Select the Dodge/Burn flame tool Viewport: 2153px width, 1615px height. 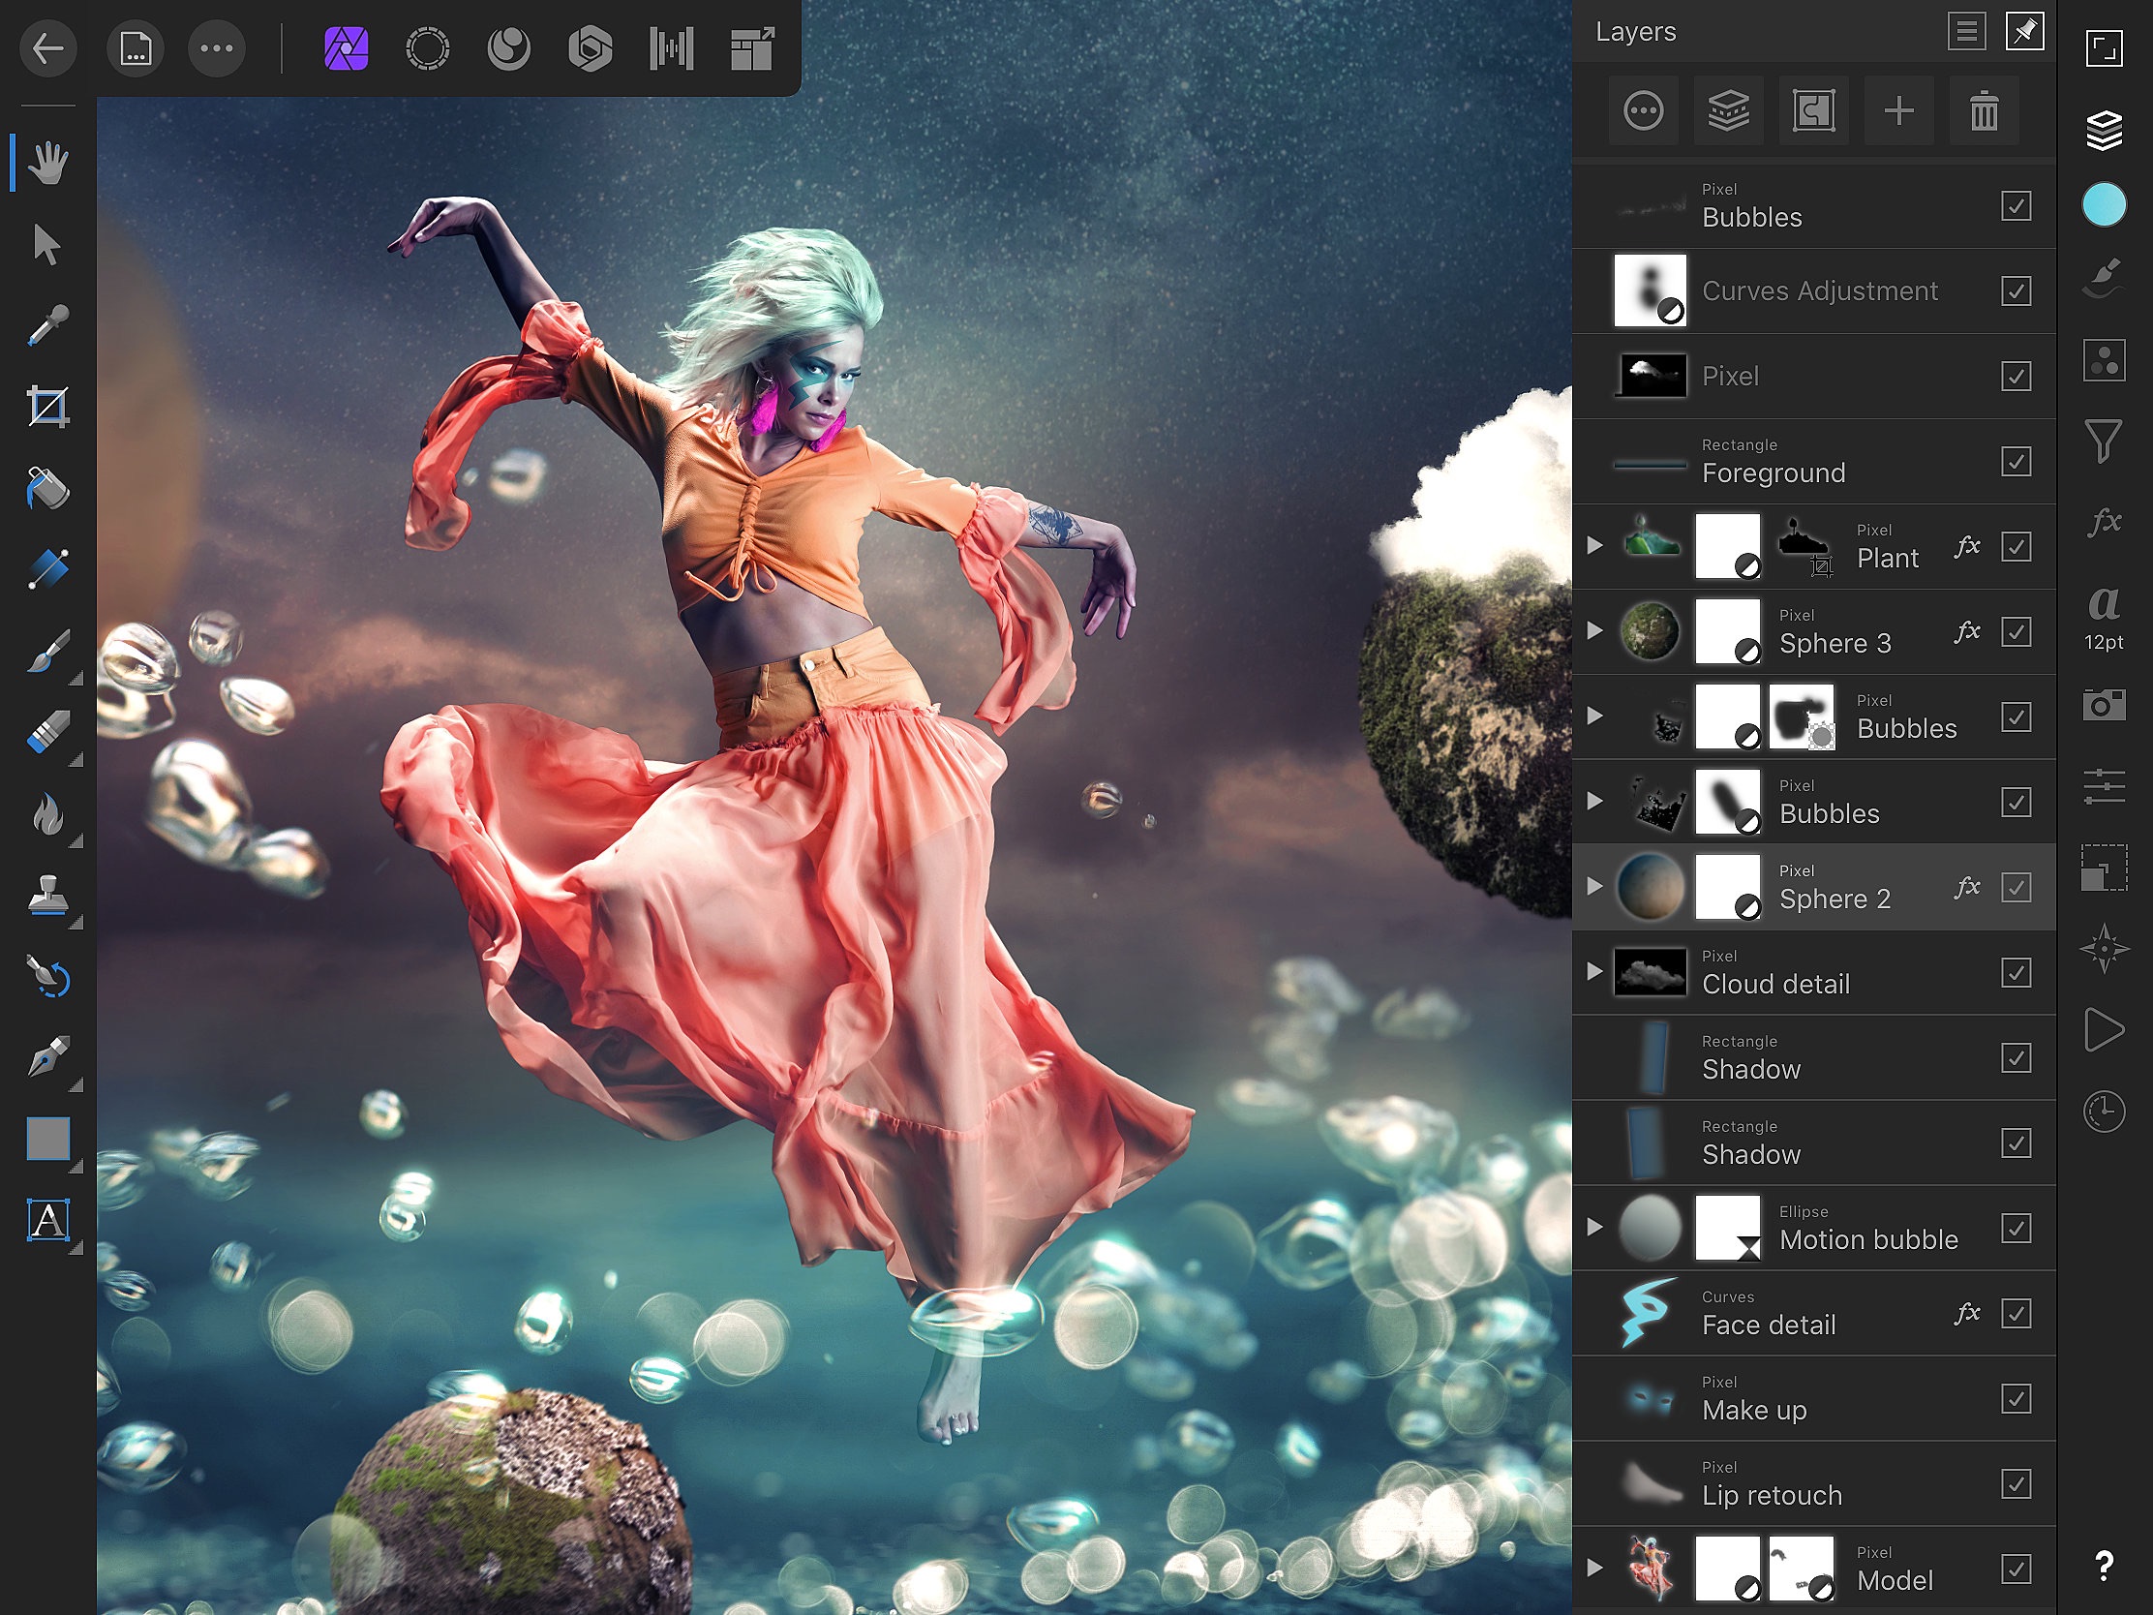click(47, 814)
